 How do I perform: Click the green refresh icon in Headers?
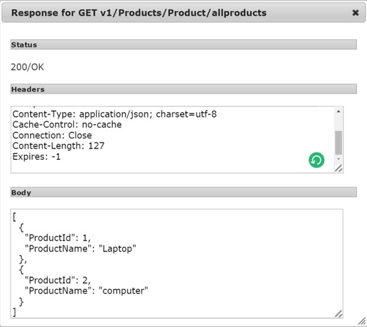(316, 159)
